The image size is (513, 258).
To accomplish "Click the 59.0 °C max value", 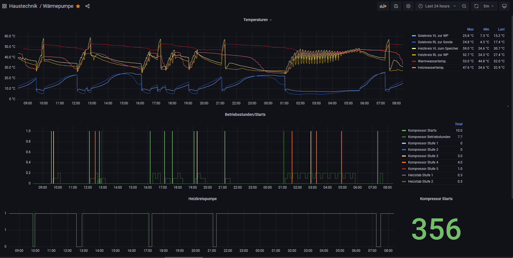I will pyautogui.click(x=468, y=48).
